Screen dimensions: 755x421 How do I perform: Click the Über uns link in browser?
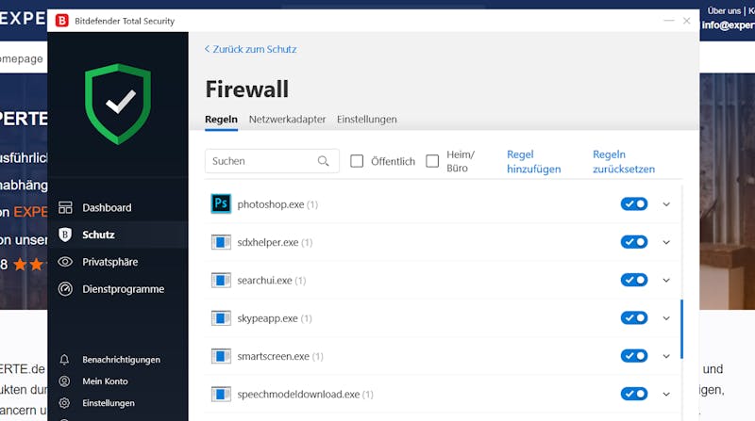point(724,10)
